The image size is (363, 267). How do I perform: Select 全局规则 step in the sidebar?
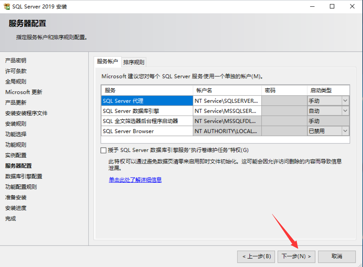click(x=16, y=81)
